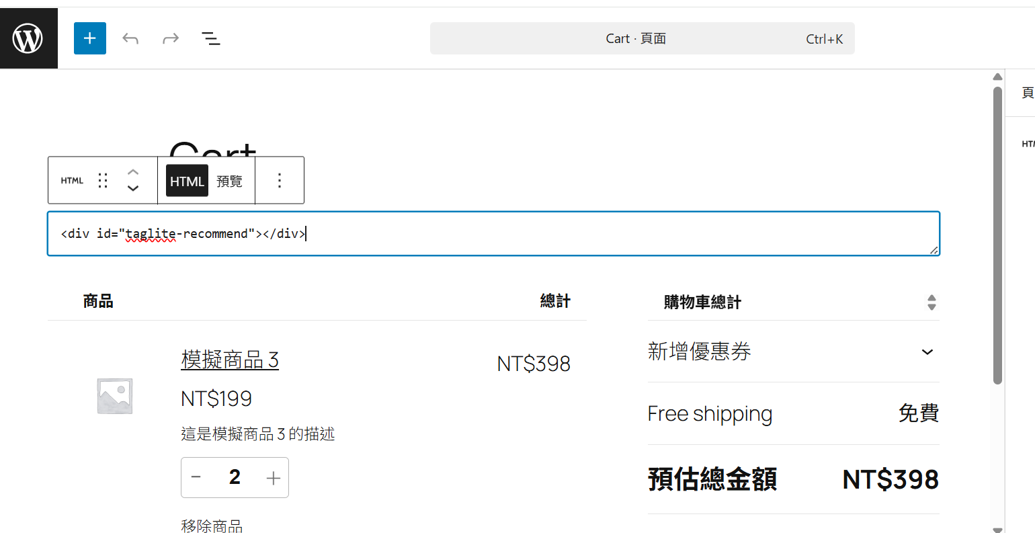Move the HTML block down with the down arrow
This screenshot has width=1035, height=533.
tap(132, 189)
